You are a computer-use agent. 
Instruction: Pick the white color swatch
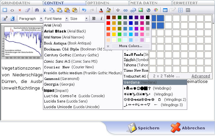tap(148, 40)
